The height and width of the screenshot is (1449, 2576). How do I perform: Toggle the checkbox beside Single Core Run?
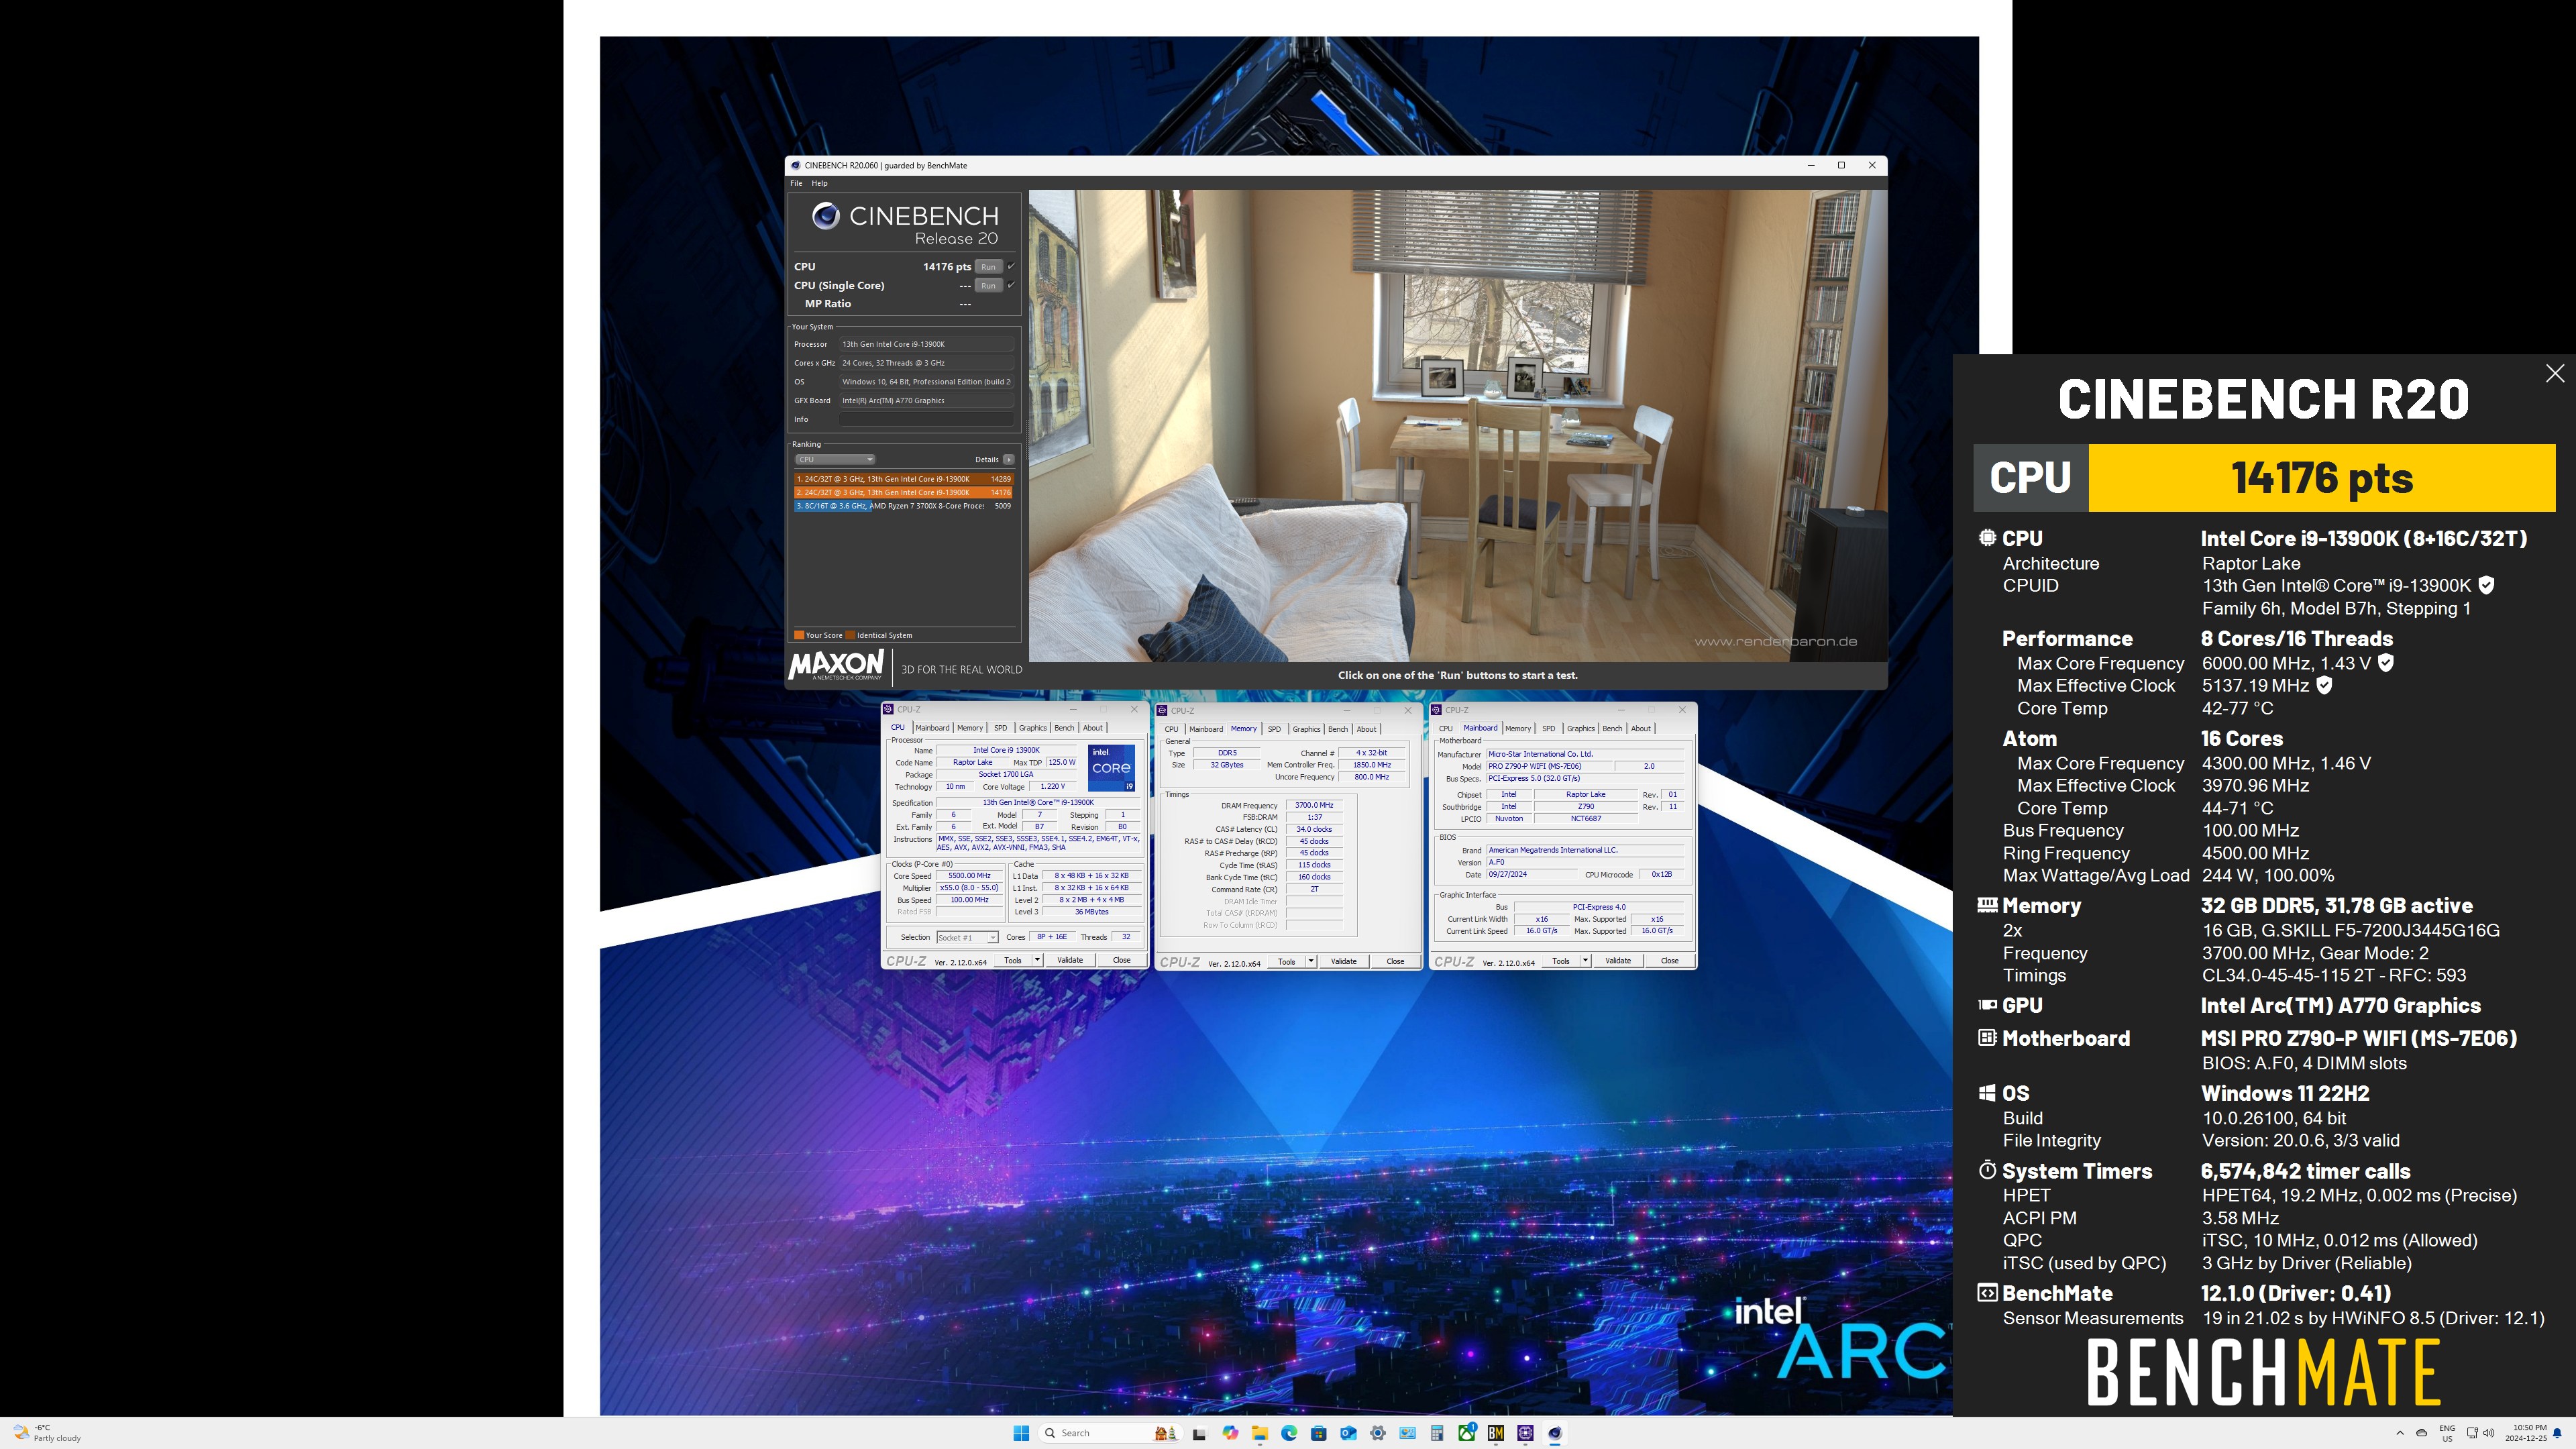coord(1011,285)
